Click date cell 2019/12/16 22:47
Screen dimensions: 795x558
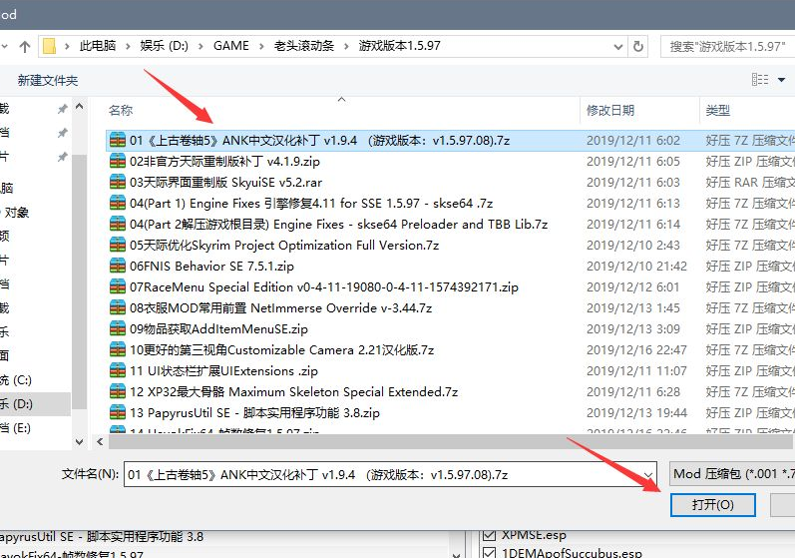636,350
